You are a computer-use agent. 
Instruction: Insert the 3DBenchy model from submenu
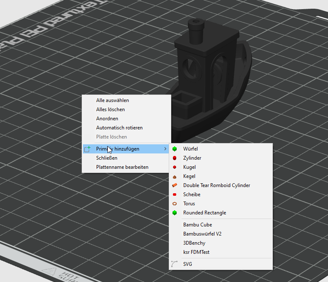194,243
